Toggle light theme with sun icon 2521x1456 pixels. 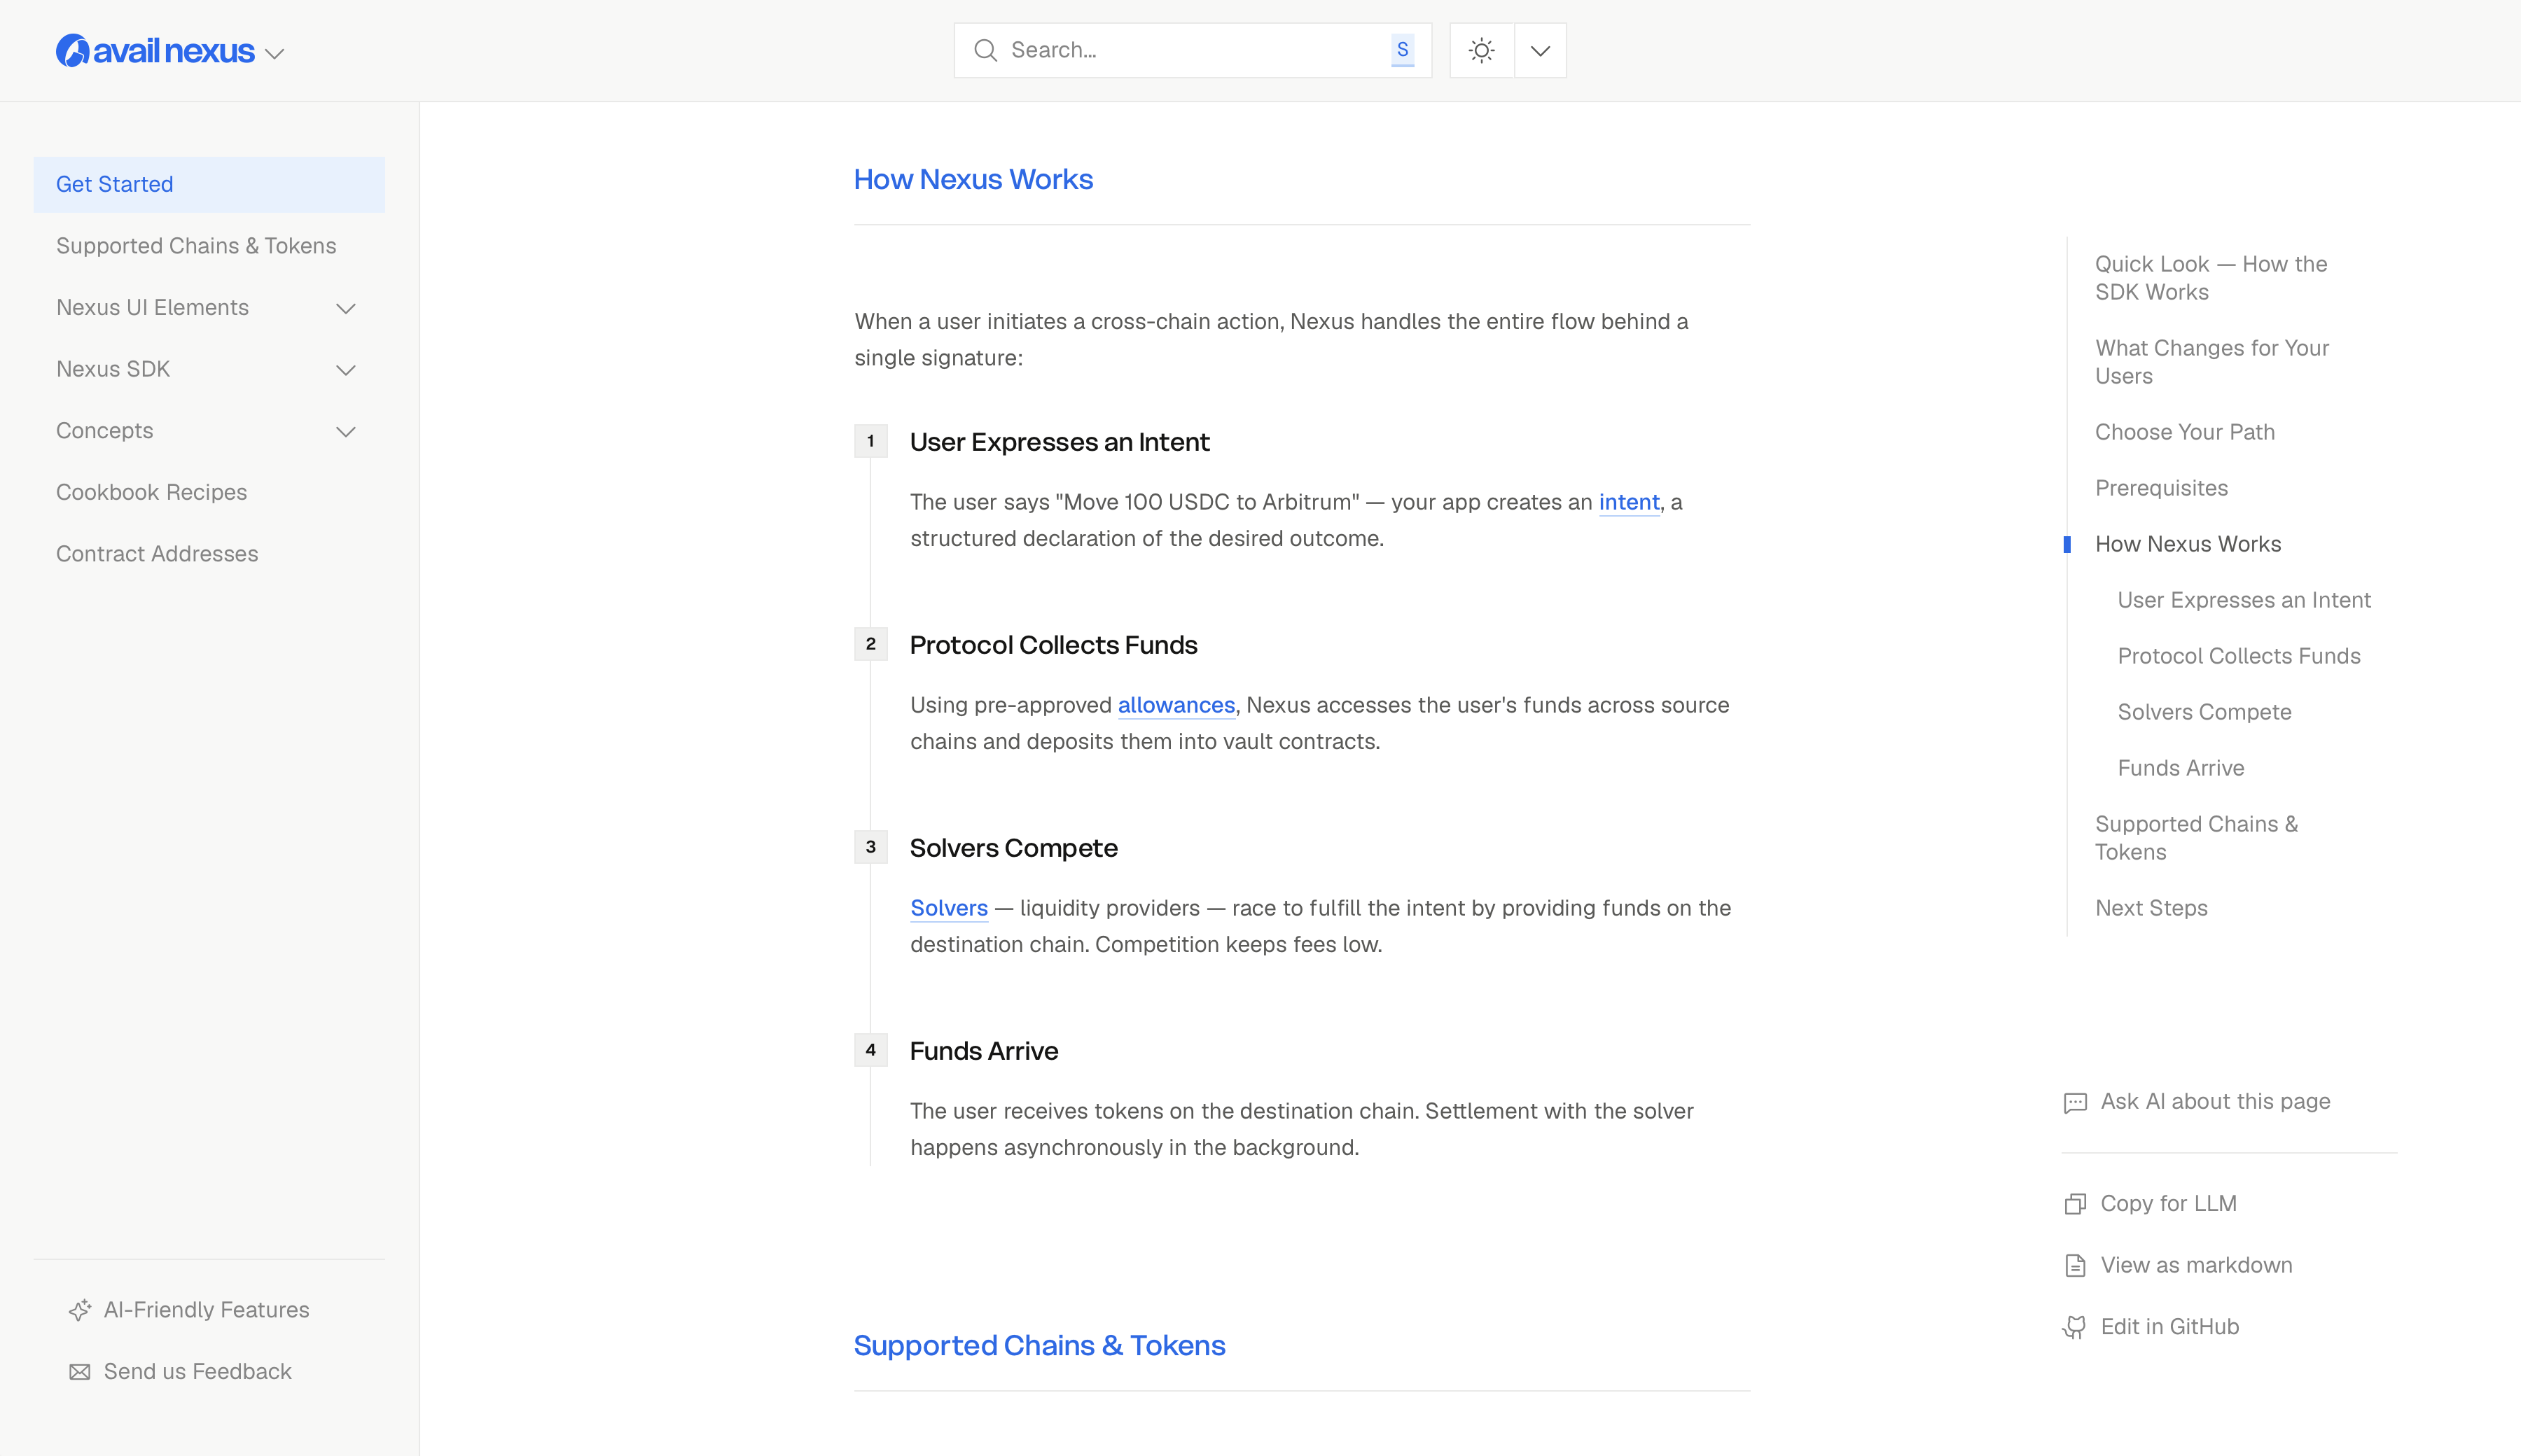[x=1482, y=50]
